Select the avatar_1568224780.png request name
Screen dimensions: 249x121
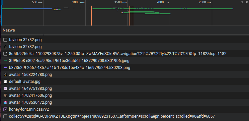tap(30, 75)
